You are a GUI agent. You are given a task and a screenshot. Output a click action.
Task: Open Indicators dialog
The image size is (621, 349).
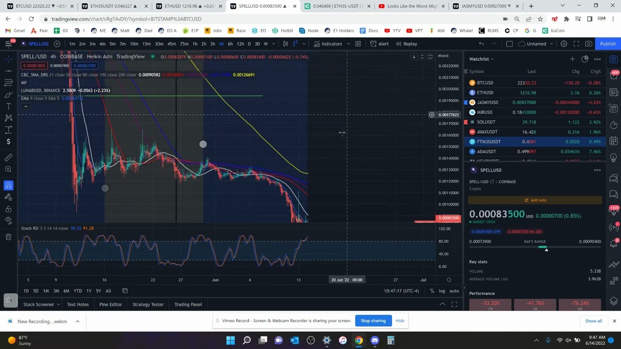coord(328,44)
